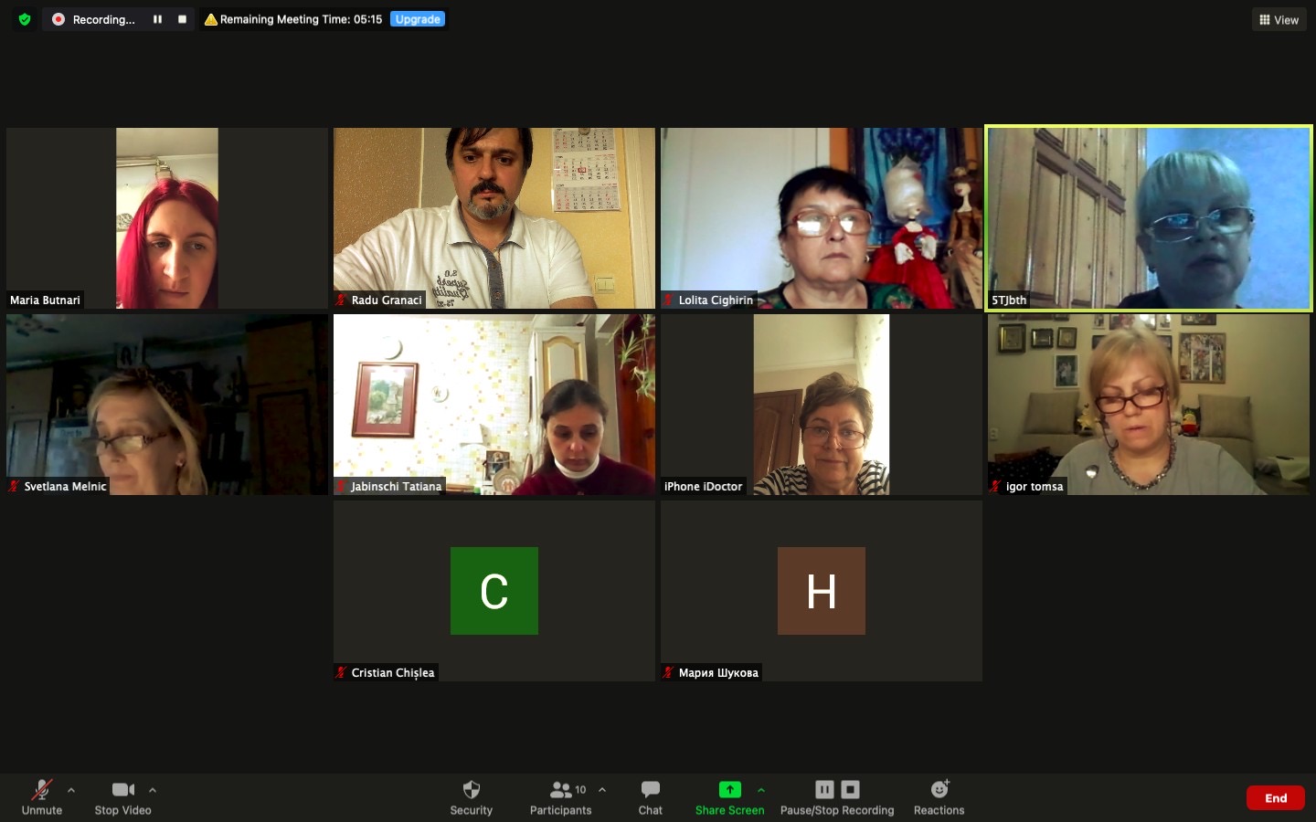
Task: Open the View layout menu
Action: point(1279,19)
